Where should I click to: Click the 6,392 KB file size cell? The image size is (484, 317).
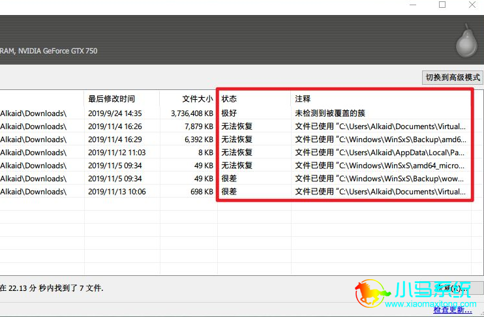click(199, 140)
